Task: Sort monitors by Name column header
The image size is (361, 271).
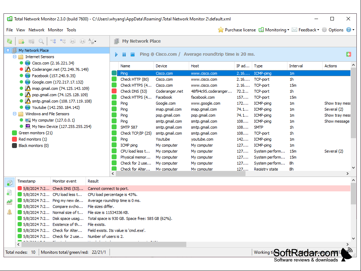Action: click(136, 66)
